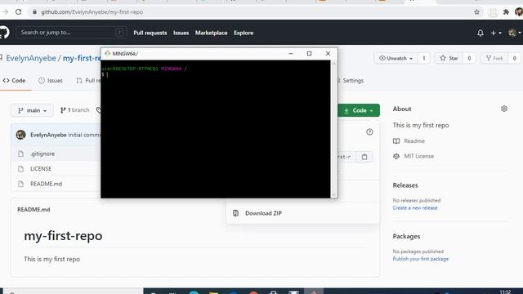Click the file icon beside LICENSE
The image size is (523, 294).
pos(20,169)
